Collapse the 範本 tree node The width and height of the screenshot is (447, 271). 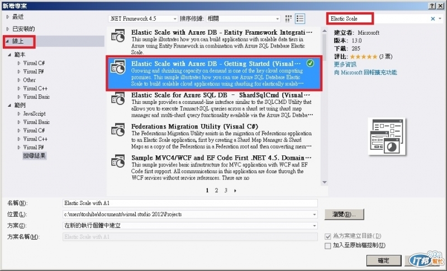9,55
